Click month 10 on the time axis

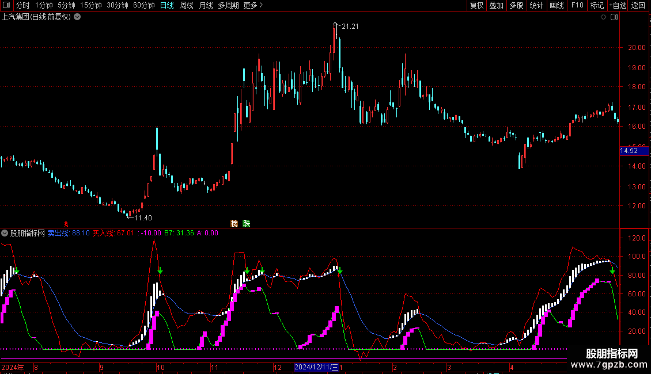pyautogui.click(x=161, y=367)
